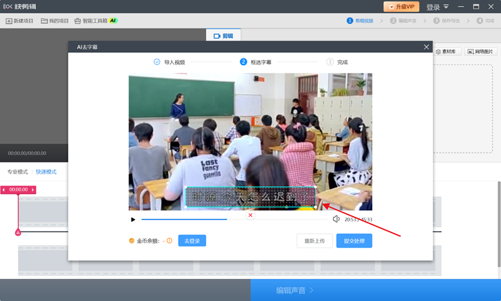
Task: Step timeline marker forward with right arrow
Action: point(33,189)
